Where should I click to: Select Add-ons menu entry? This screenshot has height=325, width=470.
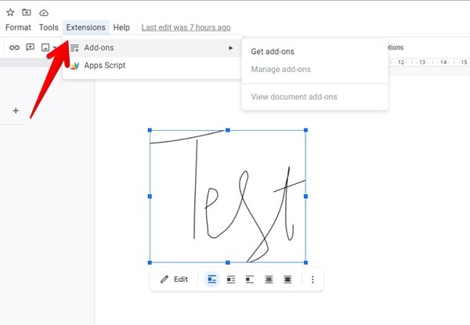pos(152,48)
